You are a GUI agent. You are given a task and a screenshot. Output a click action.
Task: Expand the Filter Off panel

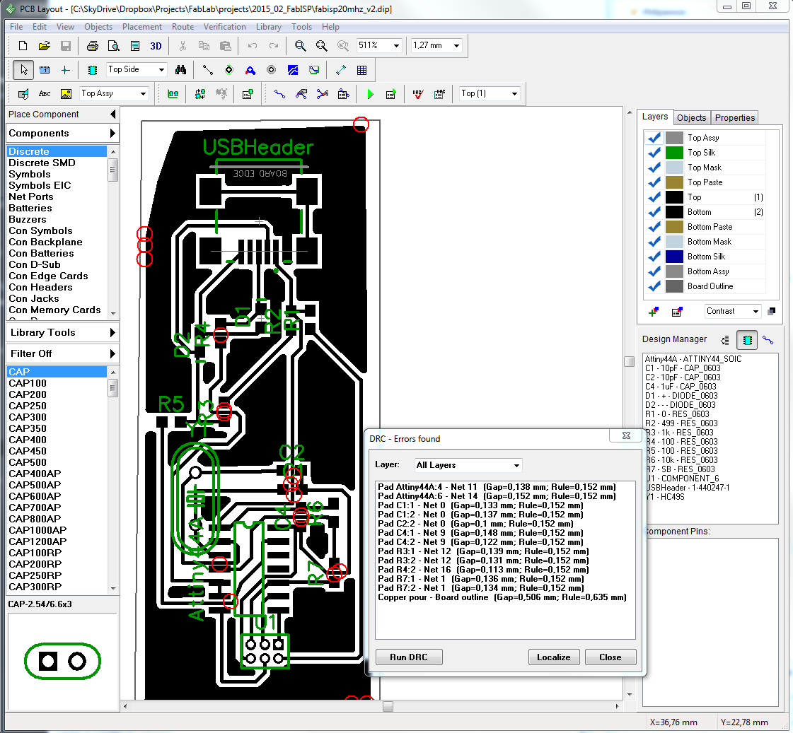pyautogui.click(x=112, y=353)
